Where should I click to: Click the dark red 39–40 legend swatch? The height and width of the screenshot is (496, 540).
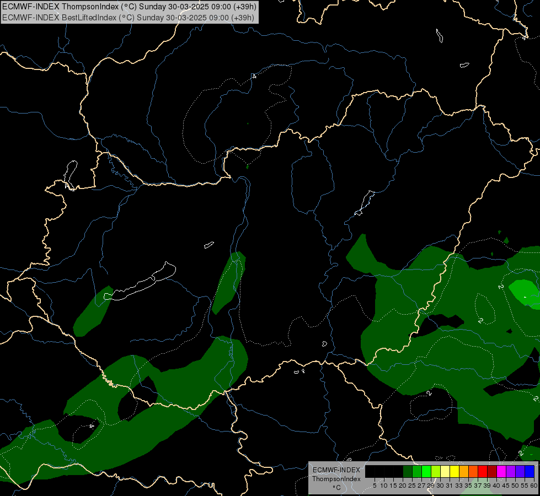point(492,471)
